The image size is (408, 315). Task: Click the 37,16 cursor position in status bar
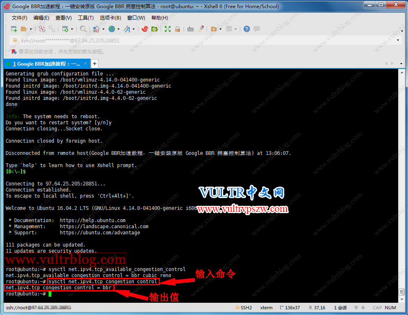[x=317, y=308]
